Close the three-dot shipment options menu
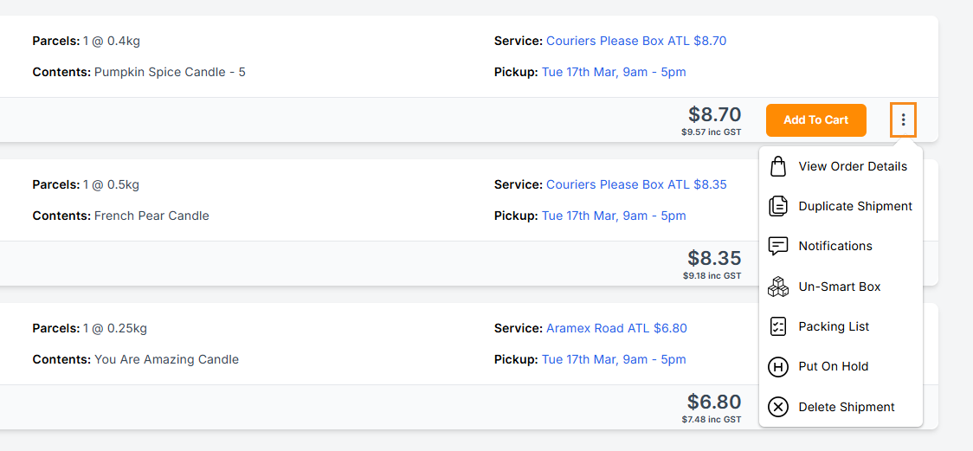The width and height of the screenshot is (973, 451). tap(903, 120)
